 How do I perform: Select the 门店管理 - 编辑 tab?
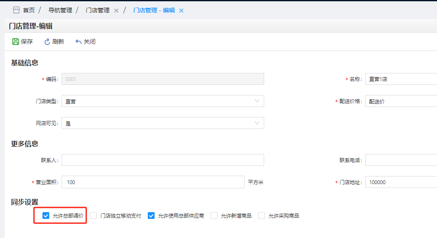click(x=154, y=10)
